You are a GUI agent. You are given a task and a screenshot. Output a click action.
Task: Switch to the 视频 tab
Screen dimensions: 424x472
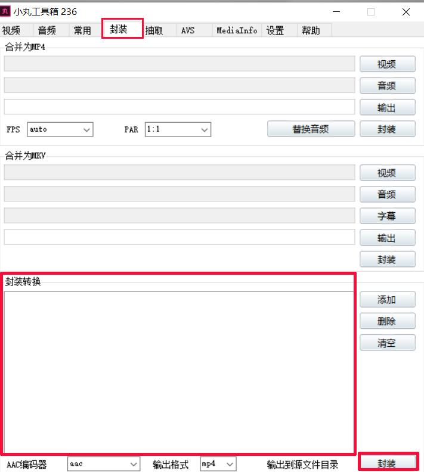pyautogui.click(x=16, y=30)
